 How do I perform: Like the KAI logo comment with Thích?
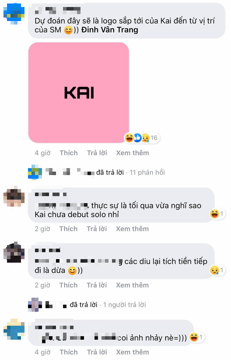click(69, 153)
